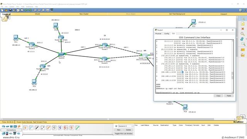Click inside the IOS CLI terminal area
Image resolution: width=247 pixels, height=139 pixels.
point(193,66)
